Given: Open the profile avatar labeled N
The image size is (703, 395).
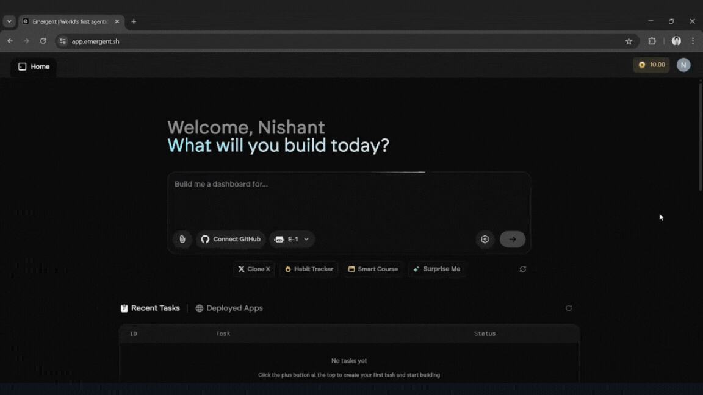Looking at the screenshot, I should (x=683, y=65).
